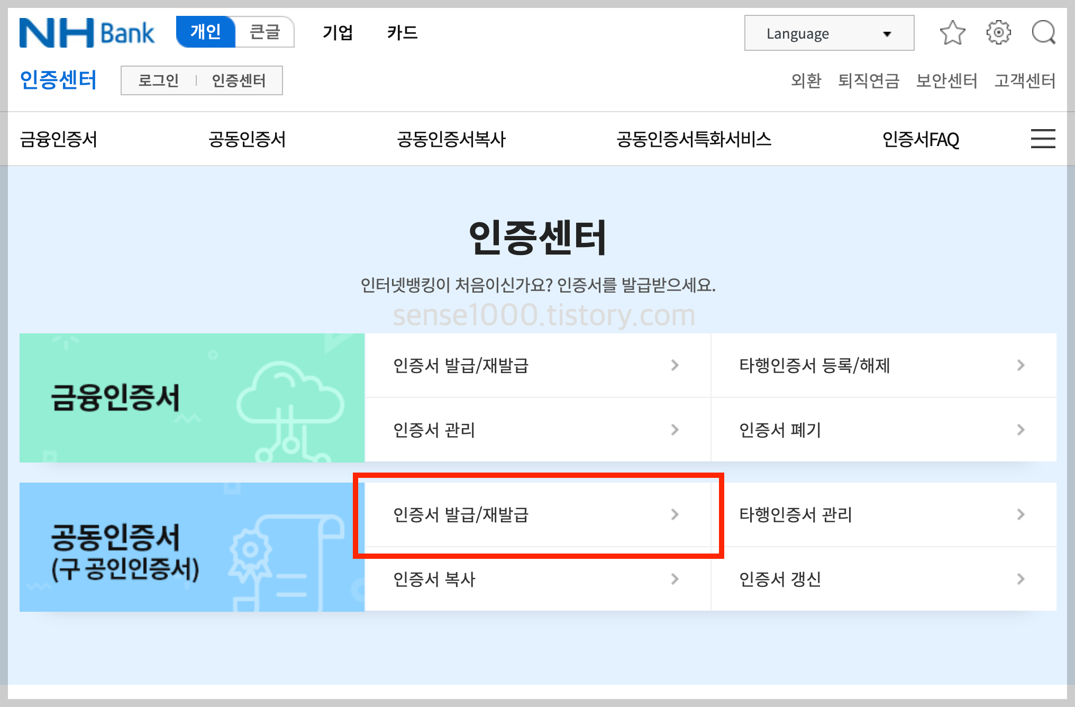
Task: Click the favorites star icon
Action: (x=952, y=33)
